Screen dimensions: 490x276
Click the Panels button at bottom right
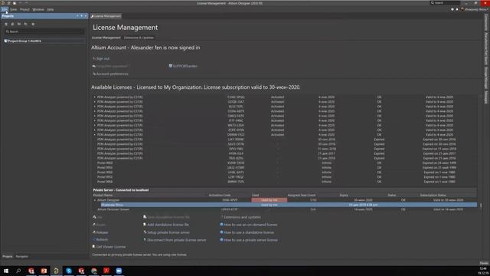(484, 263)
